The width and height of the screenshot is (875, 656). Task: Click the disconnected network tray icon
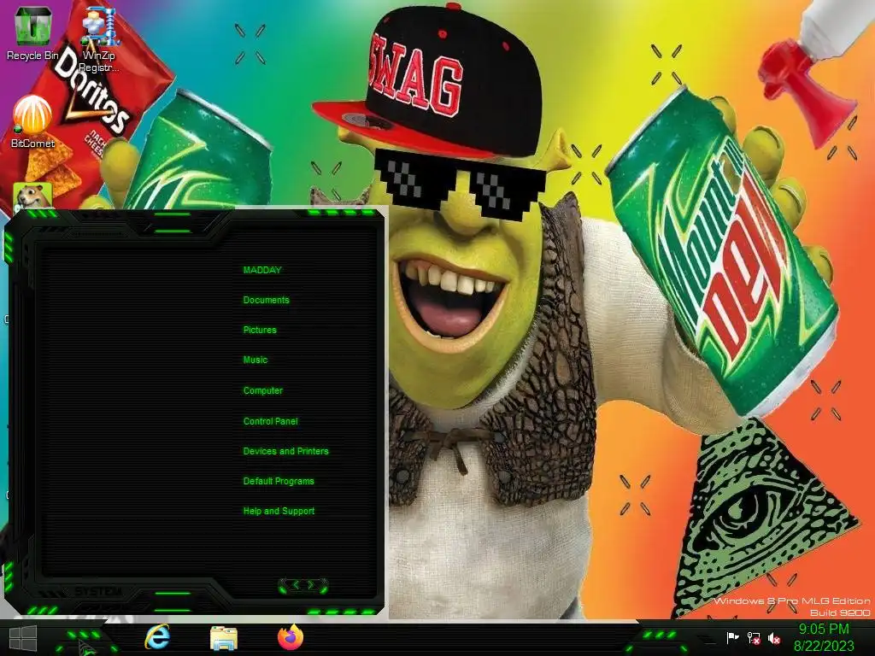754,638
